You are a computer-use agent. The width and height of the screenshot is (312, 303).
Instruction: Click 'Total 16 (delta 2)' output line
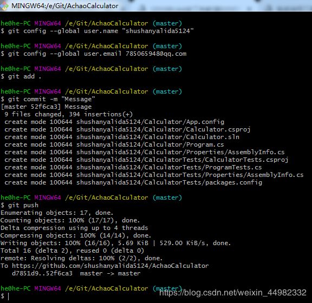click(x=72, y=251)
